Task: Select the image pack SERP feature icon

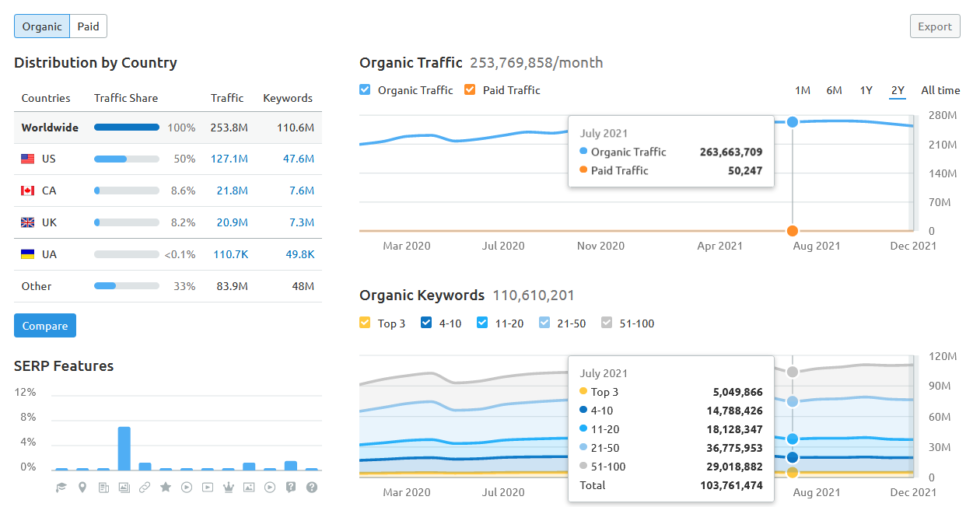Action: (x=124, y=488)
